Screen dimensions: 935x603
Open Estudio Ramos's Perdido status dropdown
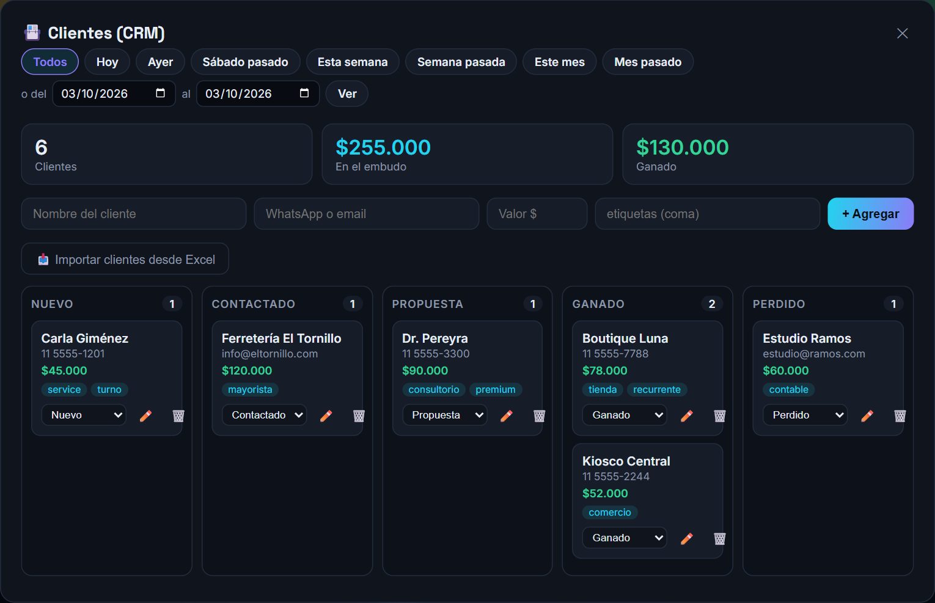click(805, 415)
